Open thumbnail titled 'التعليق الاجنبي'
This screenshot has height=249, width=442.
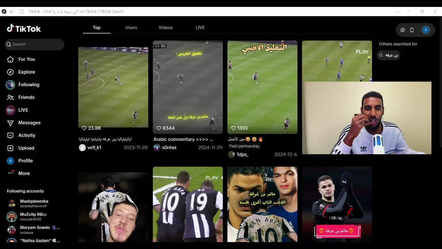(262, 87)
